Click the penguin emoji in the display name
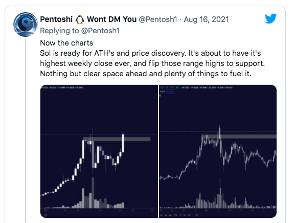The width and height of the screenshot is (296, 223). 80,19
